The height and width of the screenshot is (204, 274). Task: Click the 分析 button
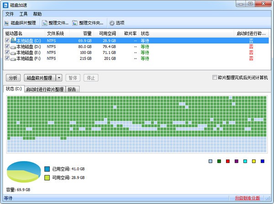(x=13, y=78)
